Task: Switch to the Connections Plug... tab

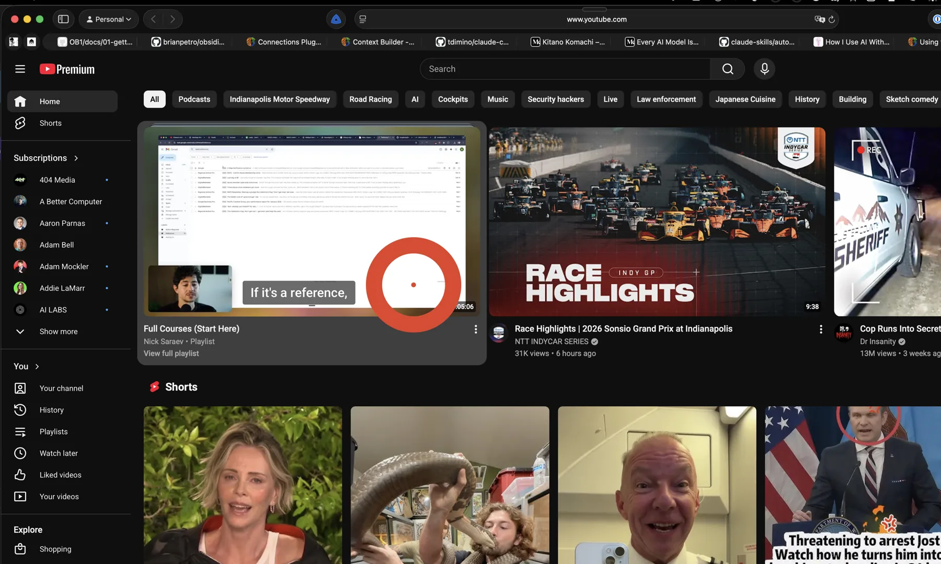Action: point(284,42)
